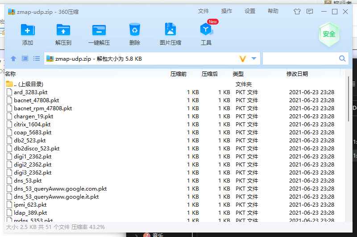
Task: Click the 一键解压 one-click extract icon
Action: pos(99,30)
